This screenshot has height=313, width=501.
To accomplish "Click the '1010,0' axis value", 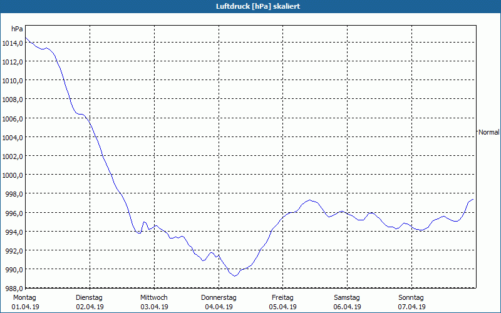I will point(13,81).
